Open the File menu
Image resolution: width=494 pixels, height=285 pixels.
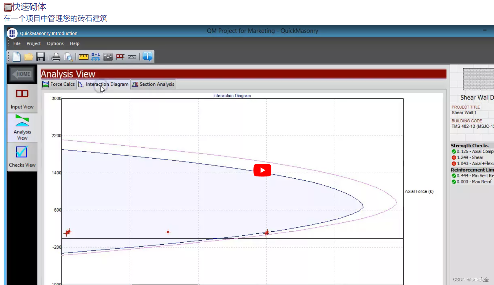[x=17, y=43]
